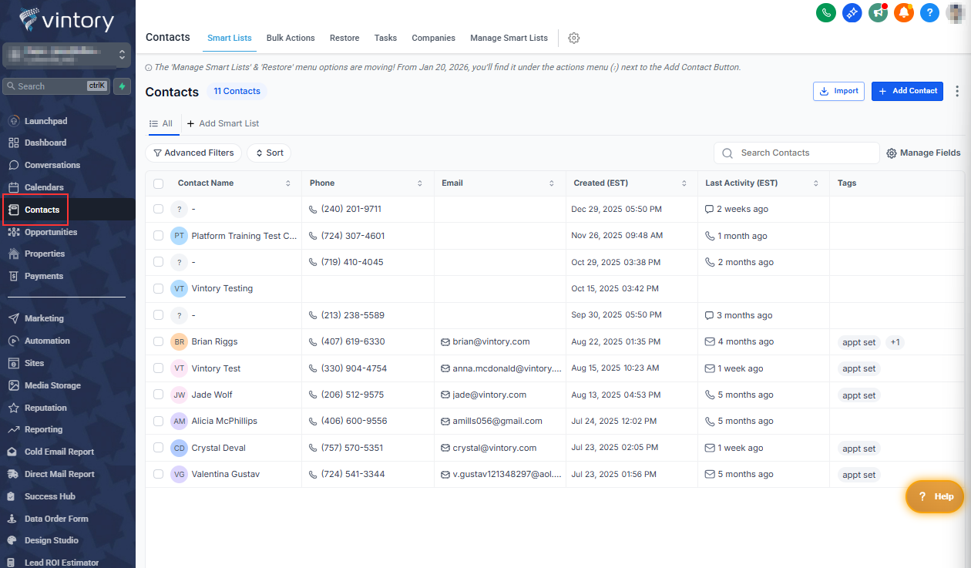Open the three-dot menu beside Add Contact
Screen dimensions: 971x568
(x=958, y=91)
